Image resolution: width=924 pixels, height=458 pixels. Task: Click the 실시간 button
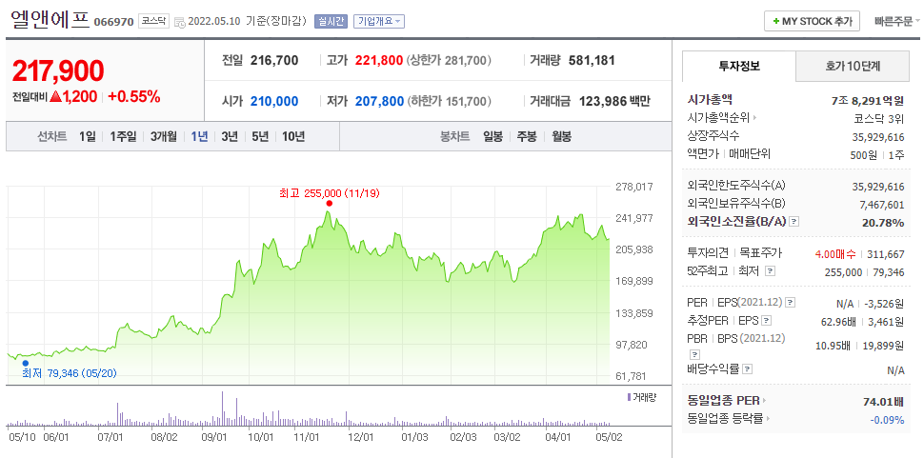(x=331, y=22)
